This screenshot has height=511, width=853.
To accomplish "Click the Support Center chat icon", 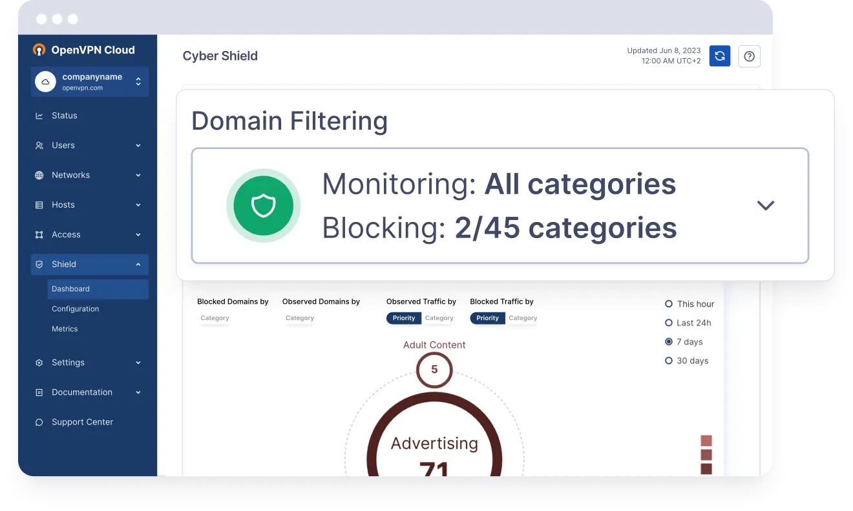I will (39, 422).
